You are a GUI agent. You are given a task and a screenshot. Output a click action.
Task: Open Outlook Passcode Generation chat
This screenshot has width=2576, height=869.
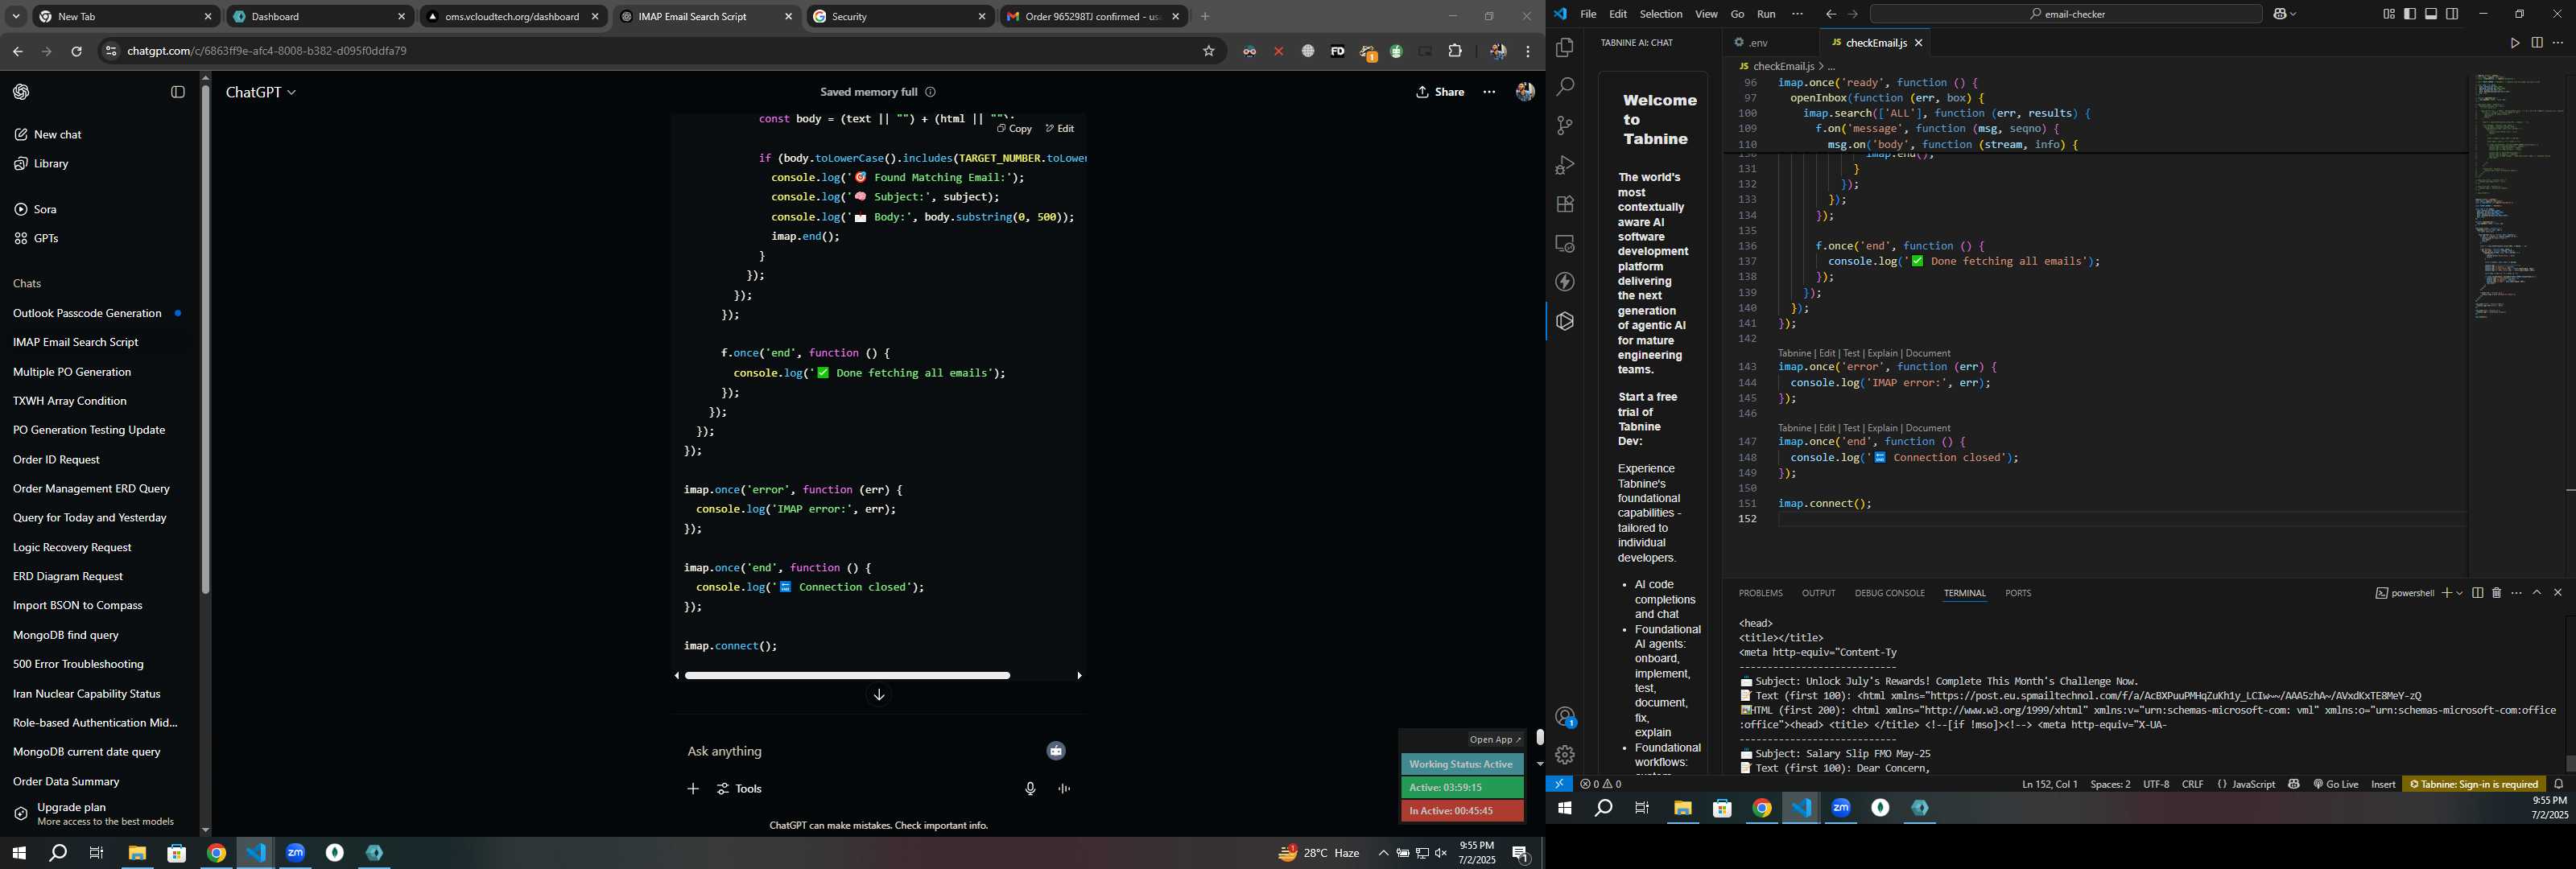click(87, 314)
